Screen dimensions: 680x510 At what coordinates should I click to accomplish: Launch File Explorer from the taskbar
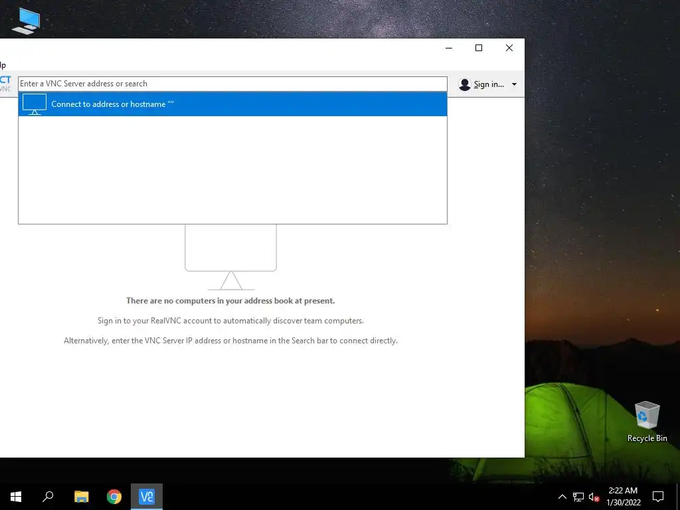[x=81, y=497]
